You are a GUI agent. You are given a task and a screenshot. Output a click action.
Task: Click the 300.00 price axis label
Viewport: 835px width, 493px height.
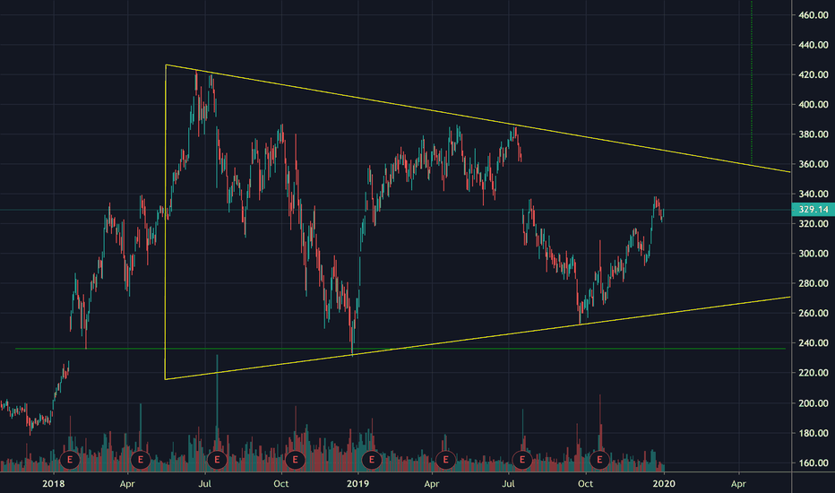(813, 254)
